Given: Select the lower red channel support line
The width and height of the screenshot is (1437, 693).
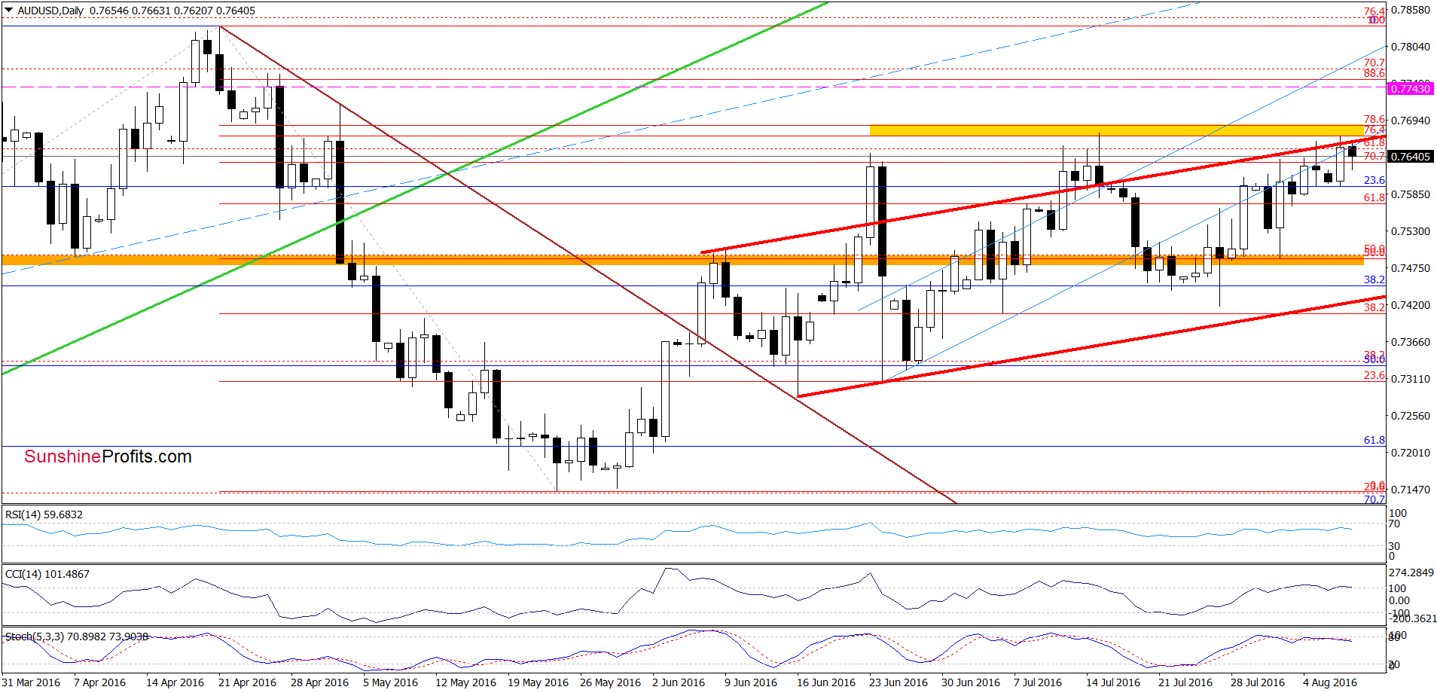Looking at the screenshot, I should (1092, 346).
